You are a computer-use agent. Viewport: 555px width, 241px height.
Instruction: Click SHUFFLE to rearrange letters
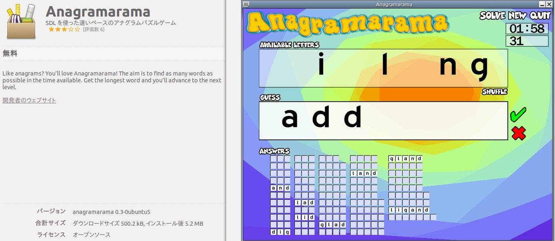click(x=494, y=92)
